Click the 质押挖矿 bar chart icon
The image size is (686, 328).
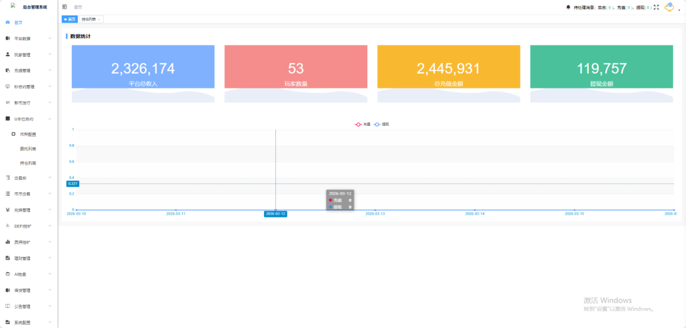7,242
